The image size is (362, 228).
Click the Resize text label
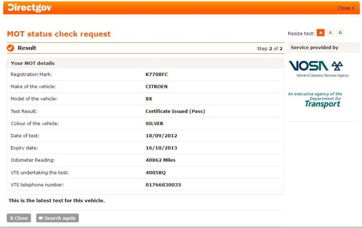[x=301, y=33]
